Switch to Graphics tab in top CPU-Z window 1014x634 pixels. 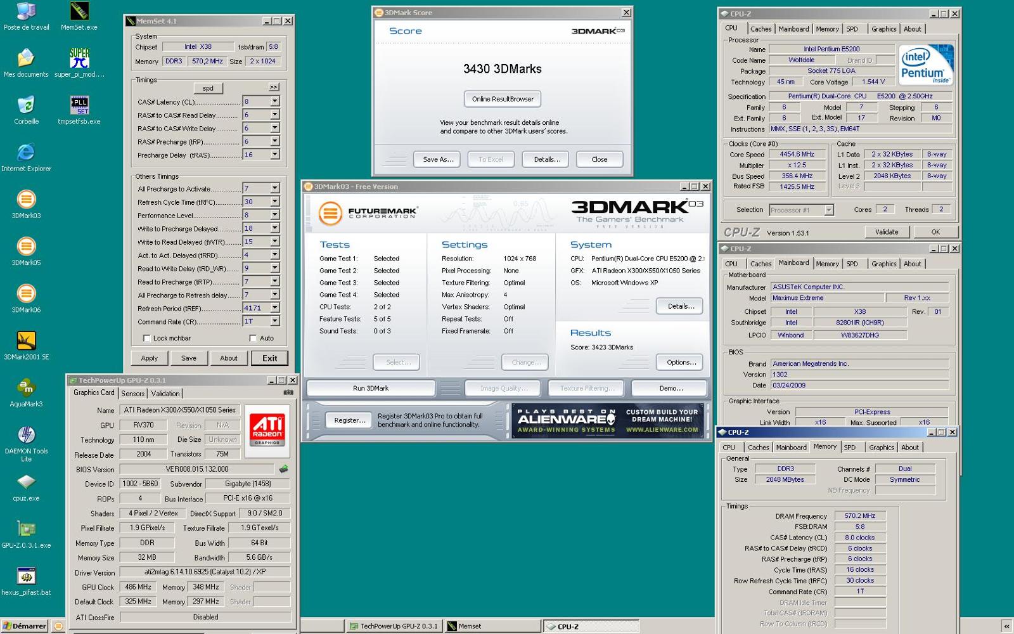point(883,29)
